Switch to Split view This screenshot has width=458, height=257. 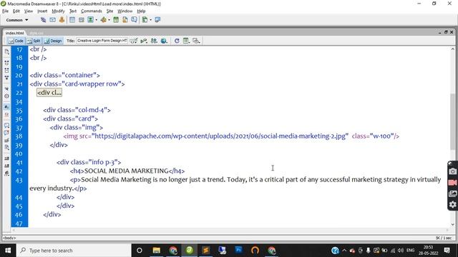tap(34, 41)
